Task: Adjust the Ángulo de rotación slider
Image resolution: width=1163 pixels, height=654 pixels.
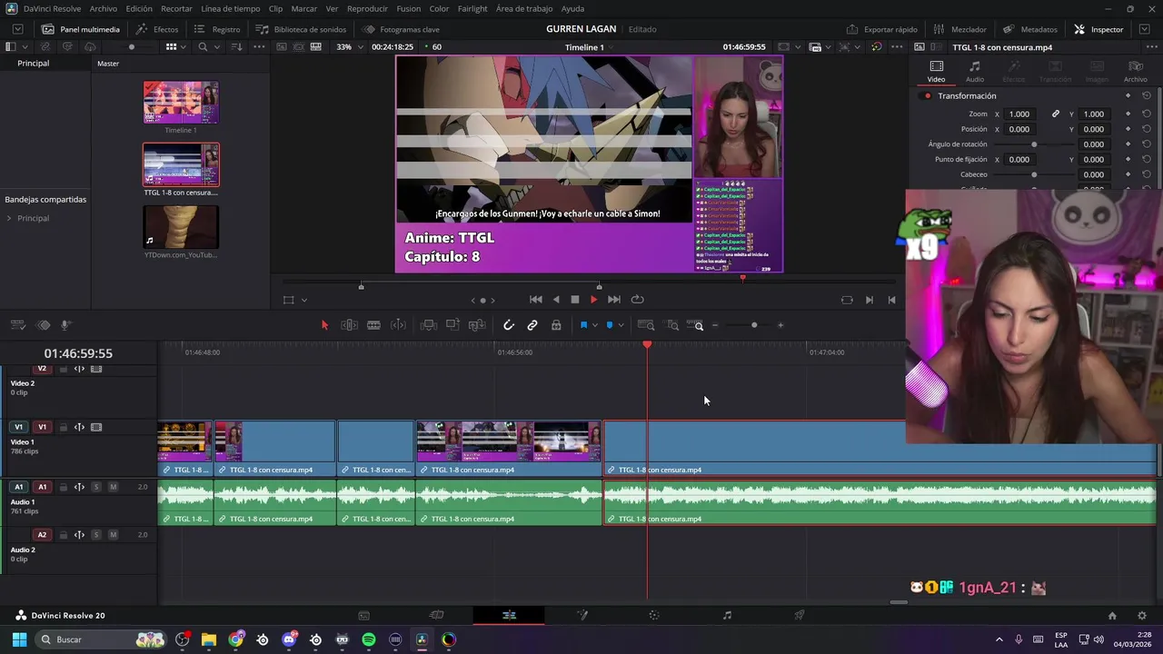Action: [1034, 144]
